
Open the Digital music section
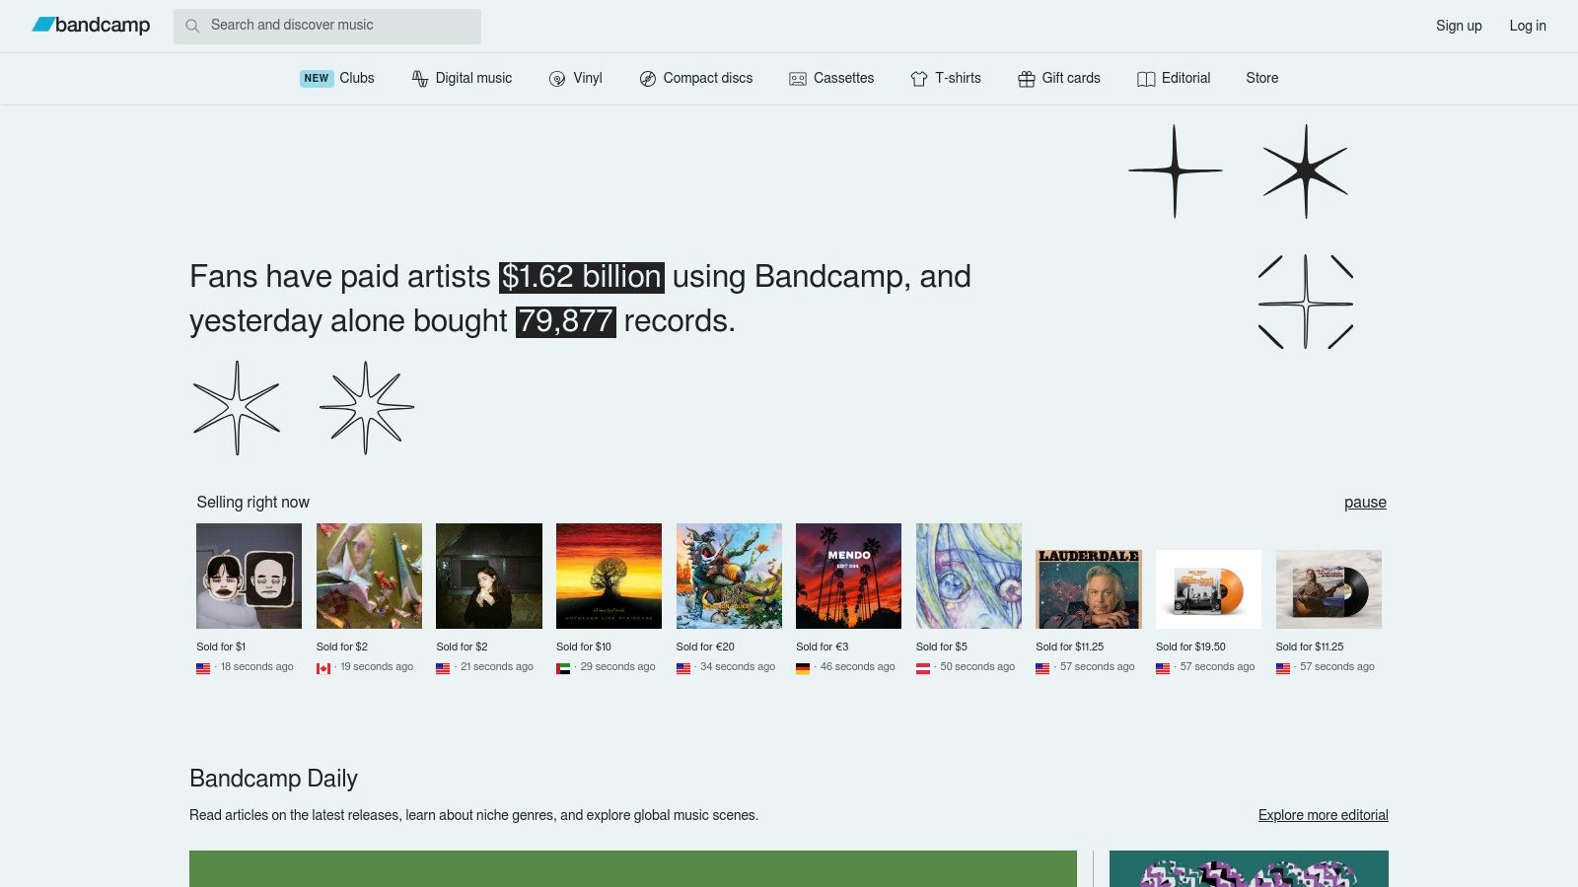[473, 78]
